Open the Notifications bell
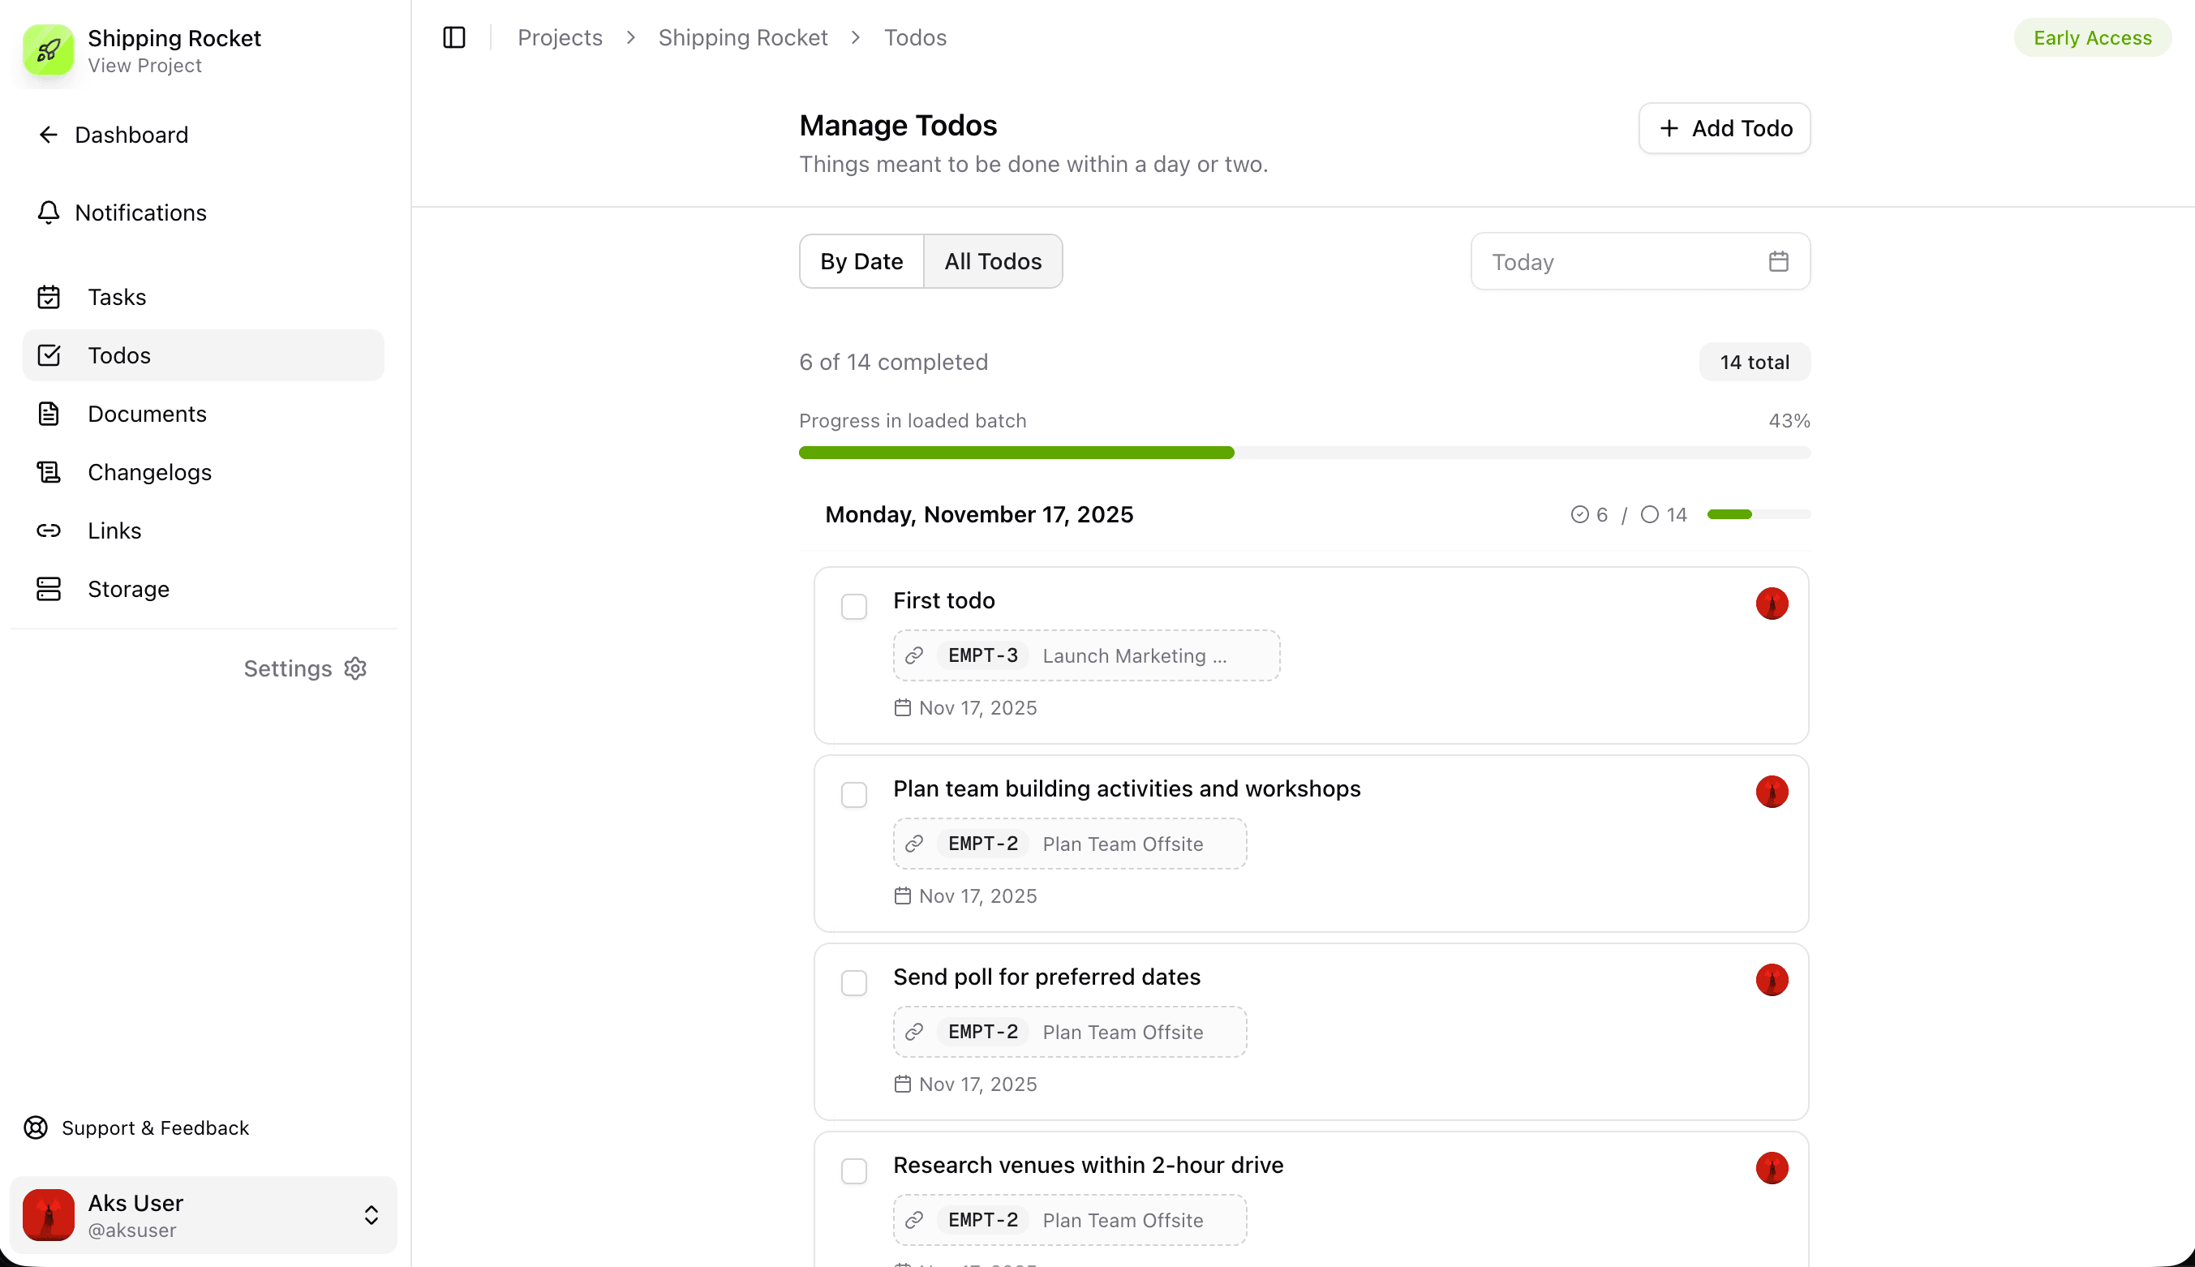Image resolution: width=2195 pixels, height=1267 pixels. coord(49,213)
